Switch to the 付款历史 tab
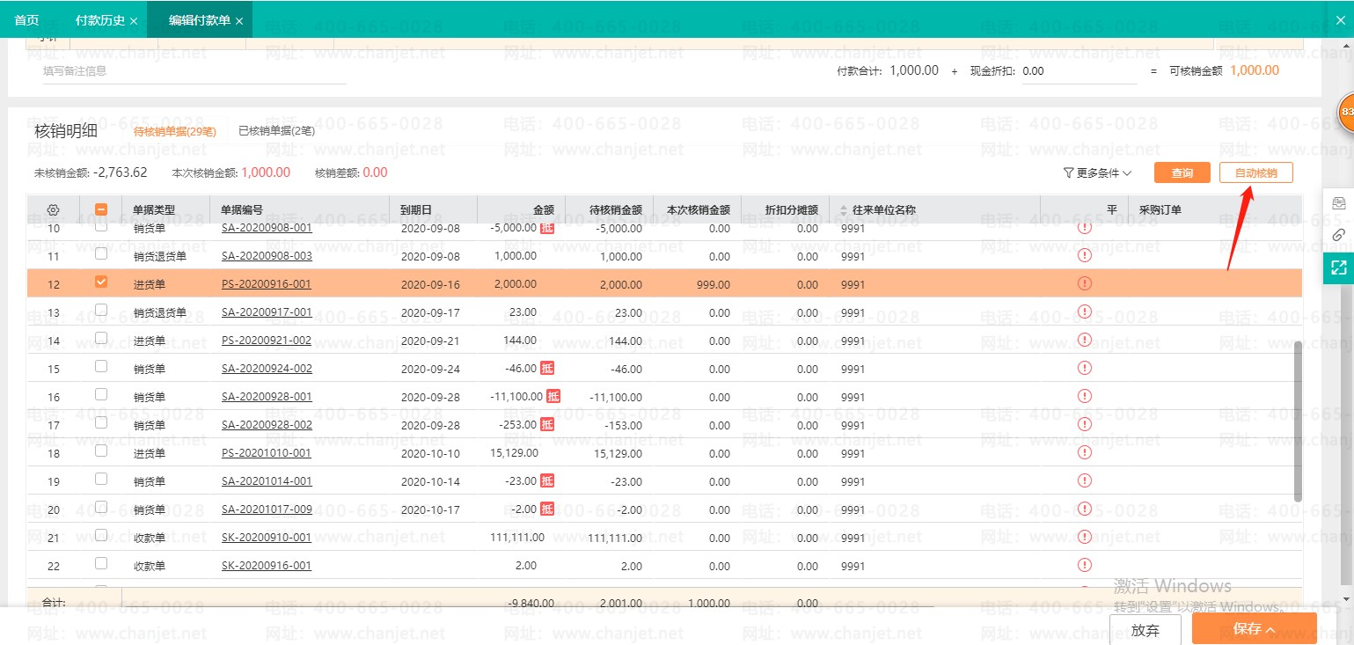The height and width of the screenshot is (645, 1354). [99, 20]
